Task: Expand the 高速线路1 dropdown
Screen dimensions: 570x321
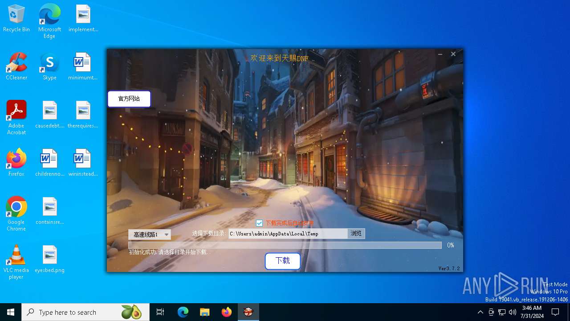Action: (150, 235)
